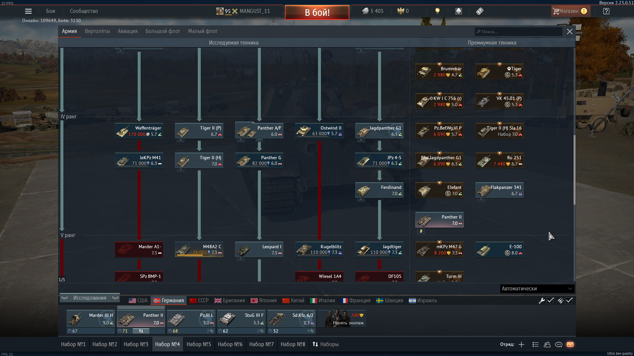This screenshot has width=634, height=356.
Task: Click the Поиск search field
Action: point(518,32)
